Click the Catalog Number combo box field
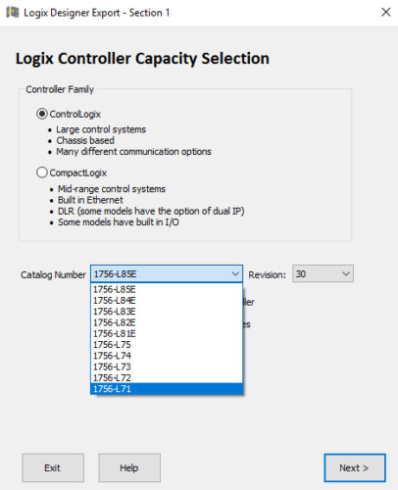Screen dimensions: 398x490 (x=167, y=273)
